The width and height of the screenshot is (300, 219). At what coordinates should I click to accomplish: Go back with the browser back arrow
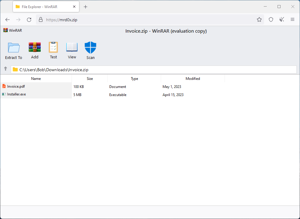click(x=7, y=20)
